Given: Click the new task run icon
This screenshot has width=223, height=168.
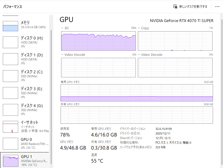Looking at the screenshot, I should click(175, 7).
